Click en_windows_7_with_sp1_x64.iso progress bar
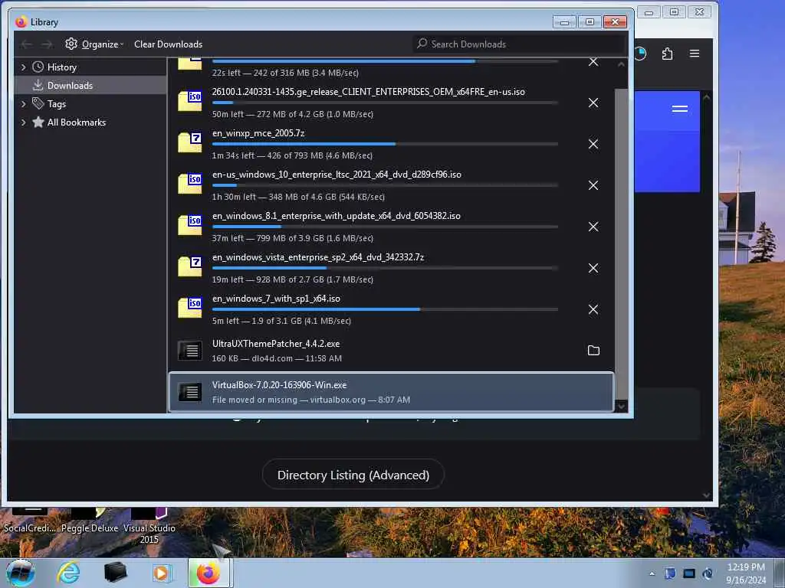The height and width of the screenshot is (588, 785). click(x=385, y=309)
